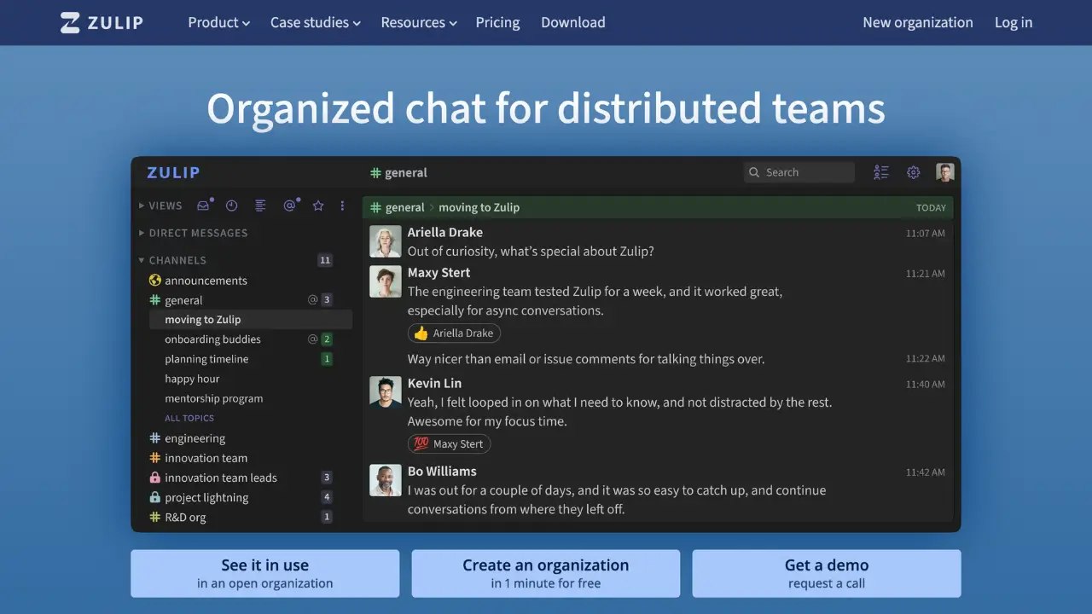Open the views more-options dots menu
1092x614 pixels.
point(342,206)
